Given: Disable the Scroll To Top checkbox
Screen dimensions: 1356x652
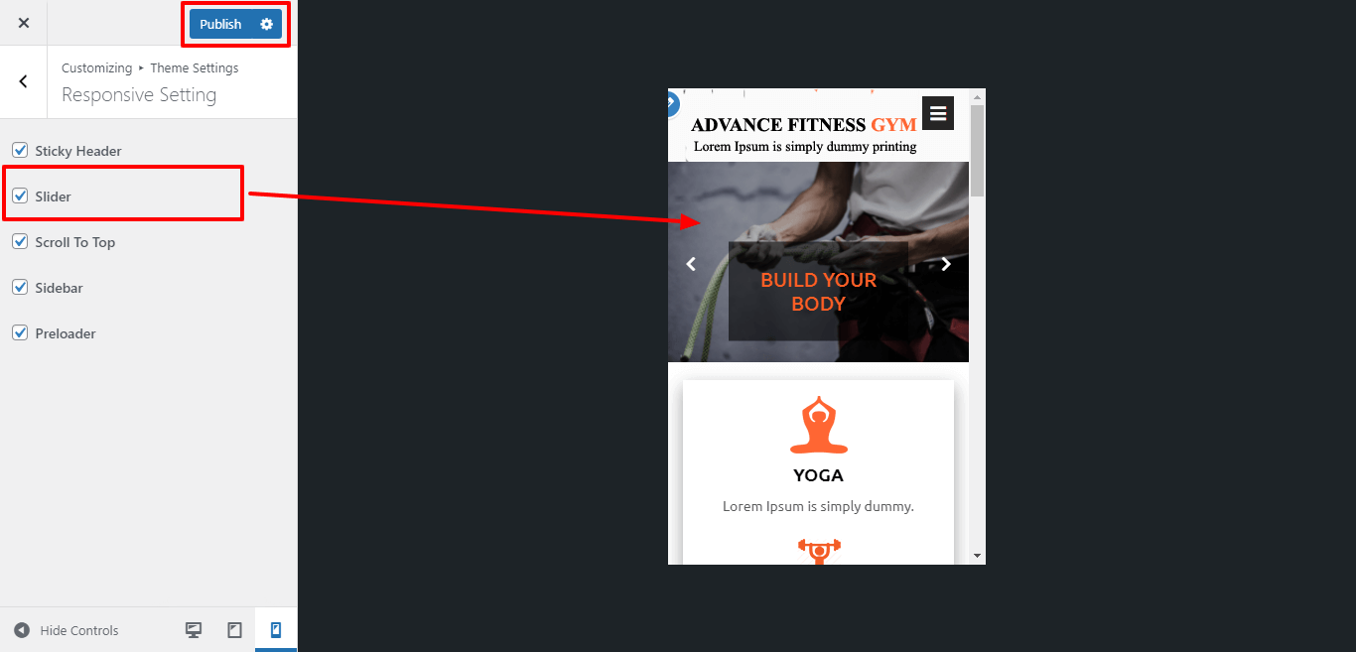Looking at the screenshot, I should (20, 241).
